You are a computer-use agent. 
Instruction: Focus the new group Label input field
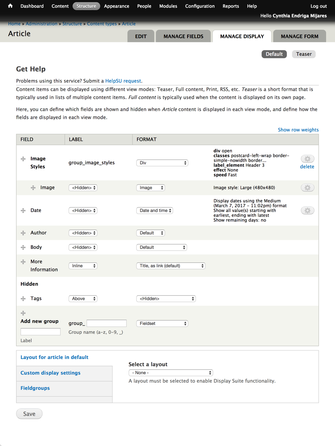pyautogui.click(x=40, y=332)
